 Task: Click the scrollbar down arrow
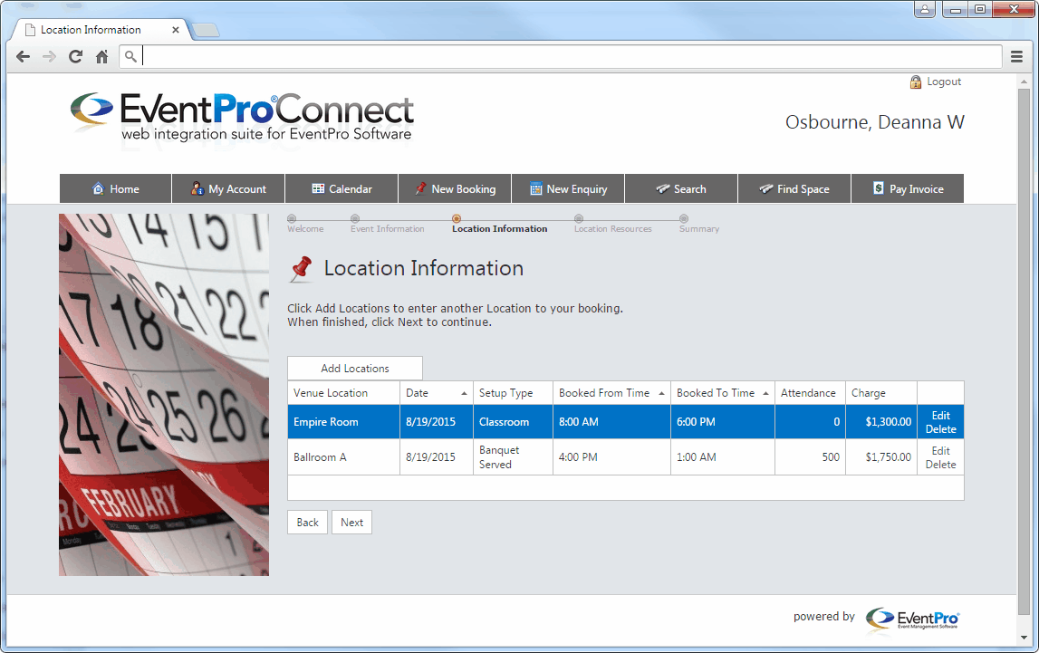(1024, 638)
